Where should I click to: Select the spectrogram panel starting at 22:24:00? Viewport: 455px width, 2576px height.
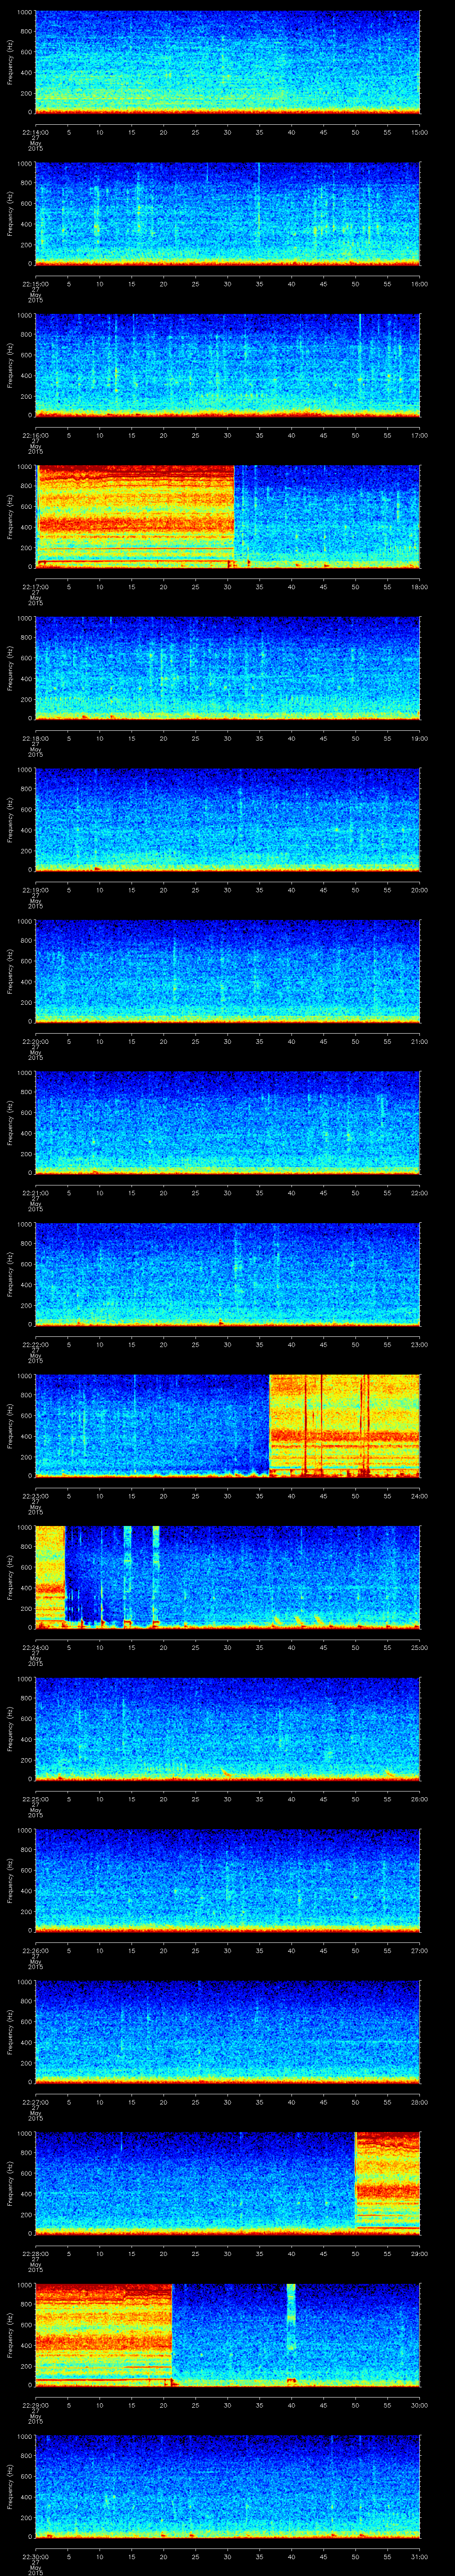(x=228, y=1577)
